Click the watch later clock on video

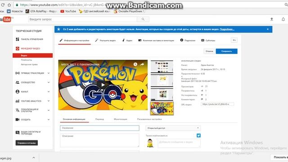coord(135,64)
